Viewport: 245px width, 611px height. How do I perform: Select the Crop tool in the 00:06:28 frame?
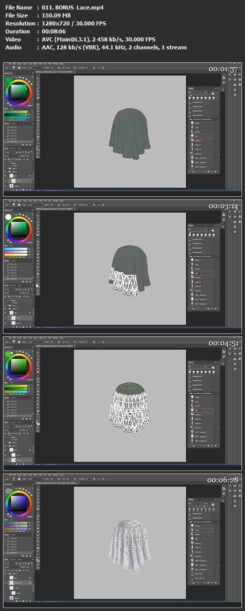pyautogui.click(x=38, y=503)
